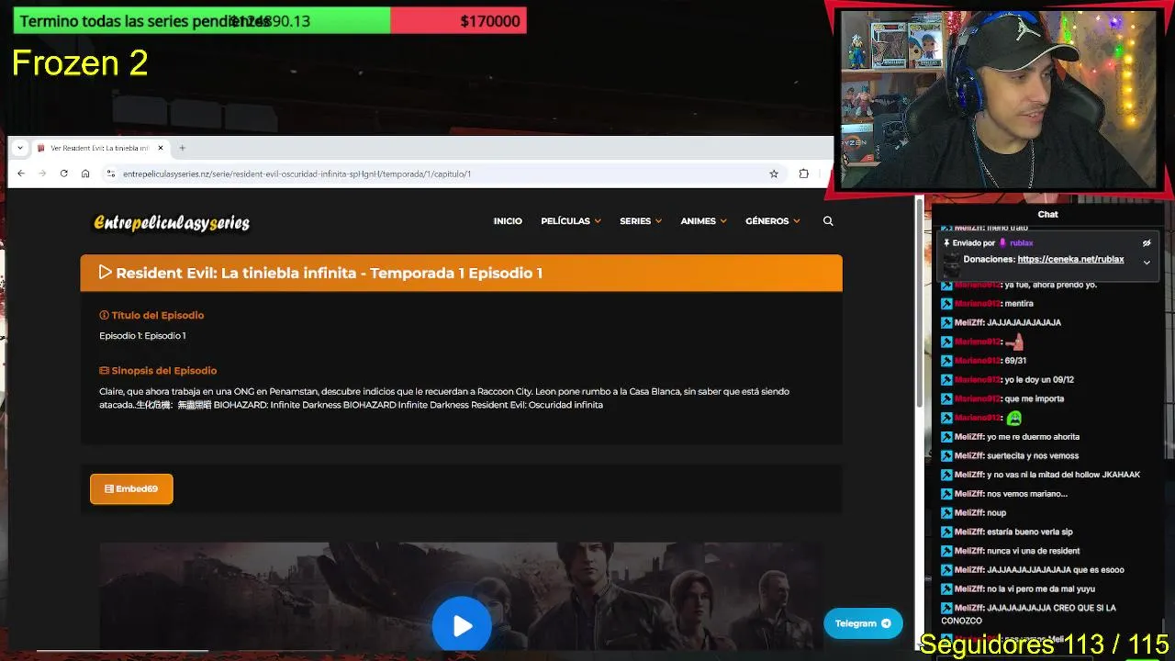Select chat text 'suertecita y nos vemoss'
1175x661 pixels.
tap(1033, 456)
